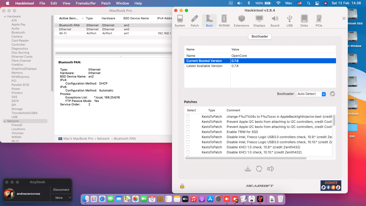Open the Window menu in menu bar

[122, 3]
